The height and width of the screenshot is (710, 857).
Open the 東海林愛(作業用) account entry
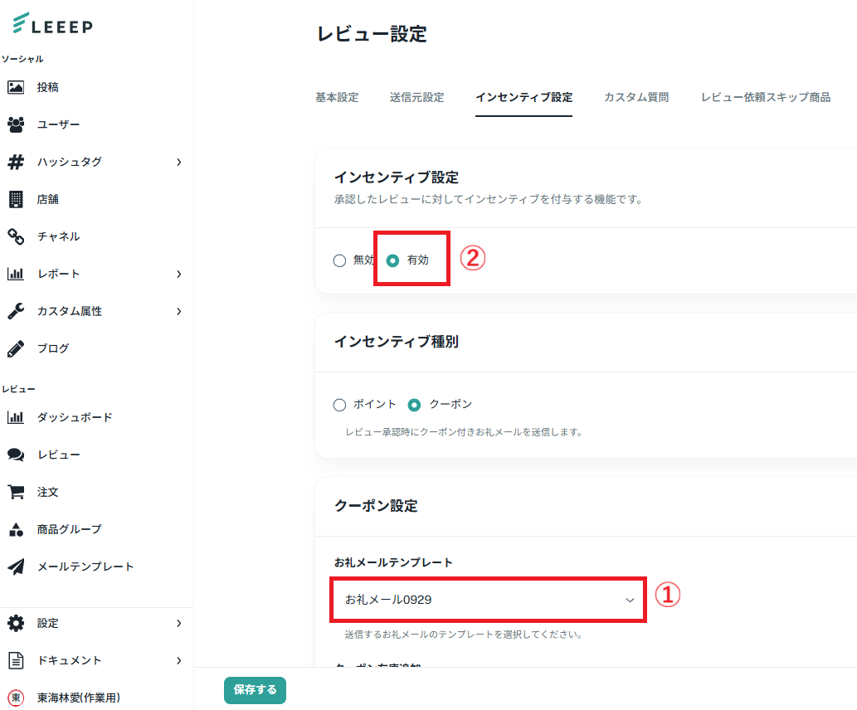[x=78, y=698]
